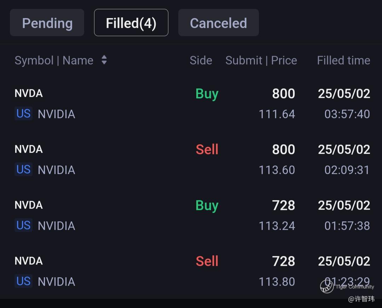Select the Filled(4) tab
382x308 pixels.
tap(131, 23)
